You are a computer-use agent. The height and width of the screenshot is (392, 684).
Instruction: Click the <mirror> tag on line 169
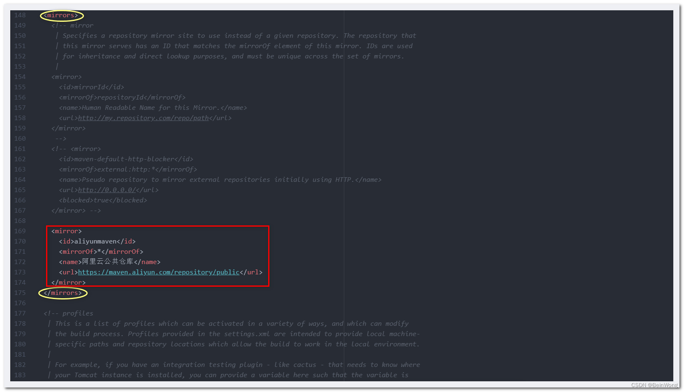click(x=67, y=231)
